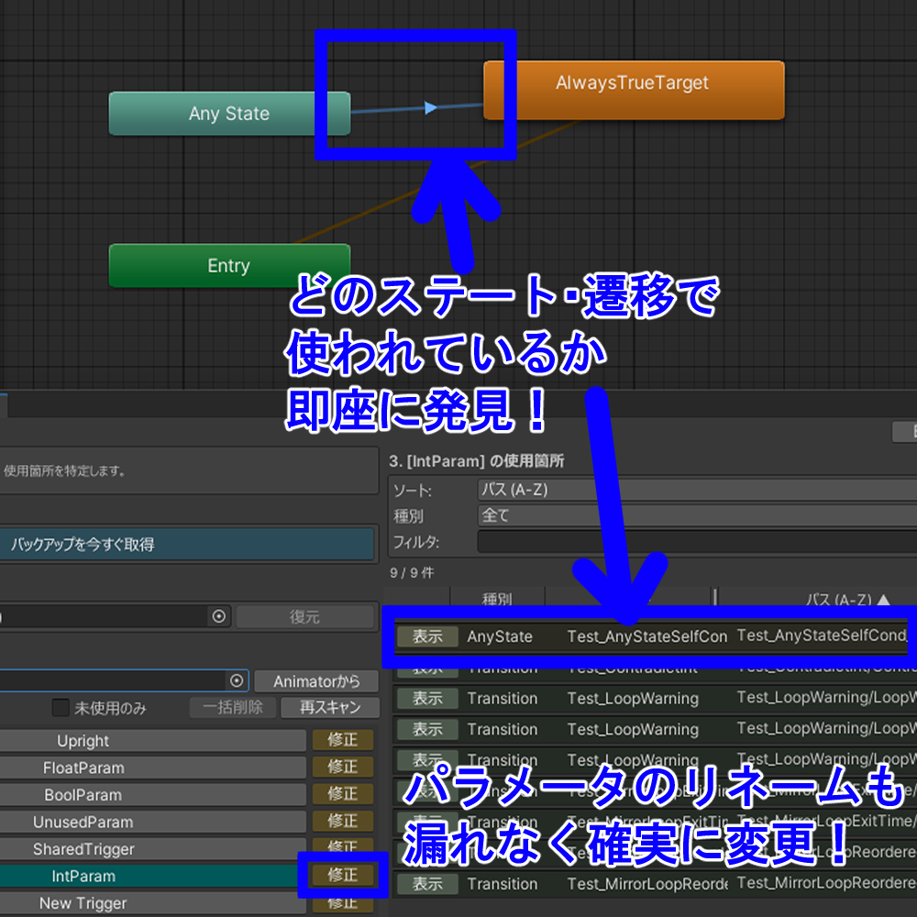917x917 pixels.
Task: Click the 復元 button
Action: (304, 616)
